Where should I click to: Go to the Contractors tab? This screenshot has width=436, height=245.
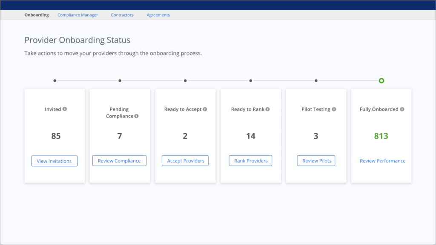click(x=122, y=15)
